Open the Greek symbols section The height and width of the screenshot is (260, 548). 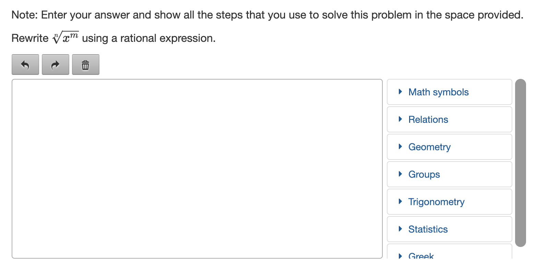tap(450, 252)
